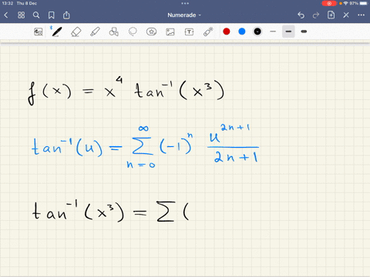Open the more options ellipsis menu
This screenshot has height=277, width=370.
pos(361,15)
